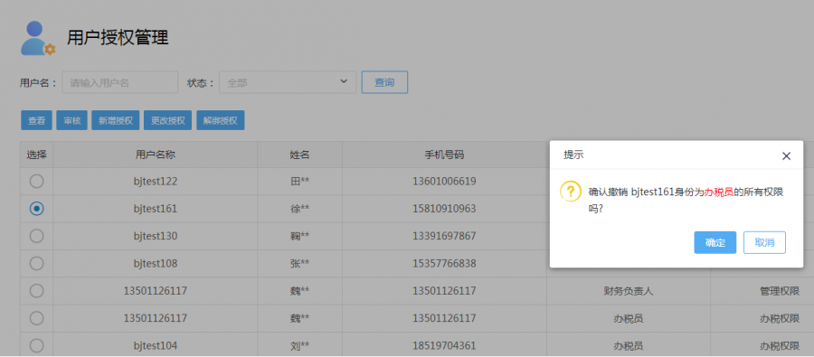
Task: Select radio button for bjtest122
Action: click(x=36, y=181)
